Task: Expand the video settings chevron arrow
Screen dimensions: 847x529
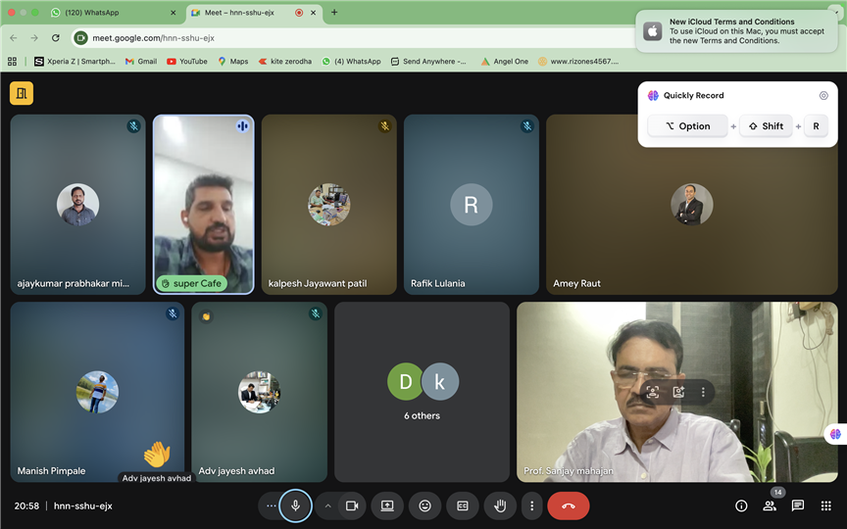Action: tap(327, 505)
